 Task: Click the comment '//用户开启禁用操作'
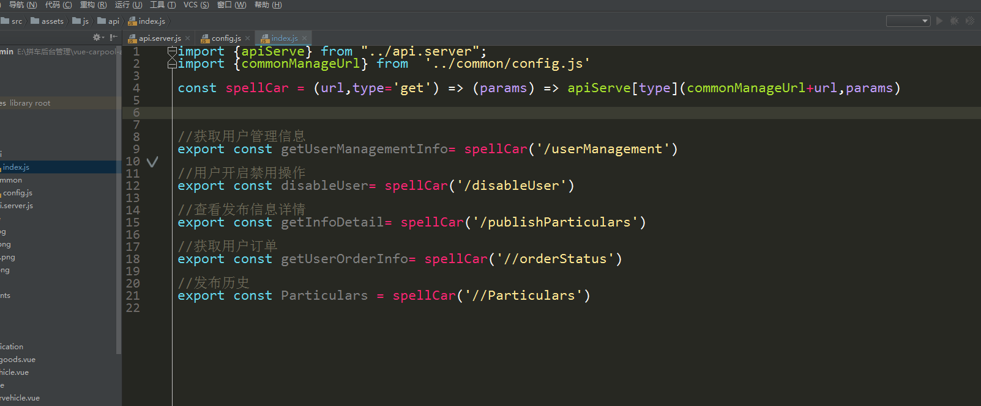click(242, 173)
